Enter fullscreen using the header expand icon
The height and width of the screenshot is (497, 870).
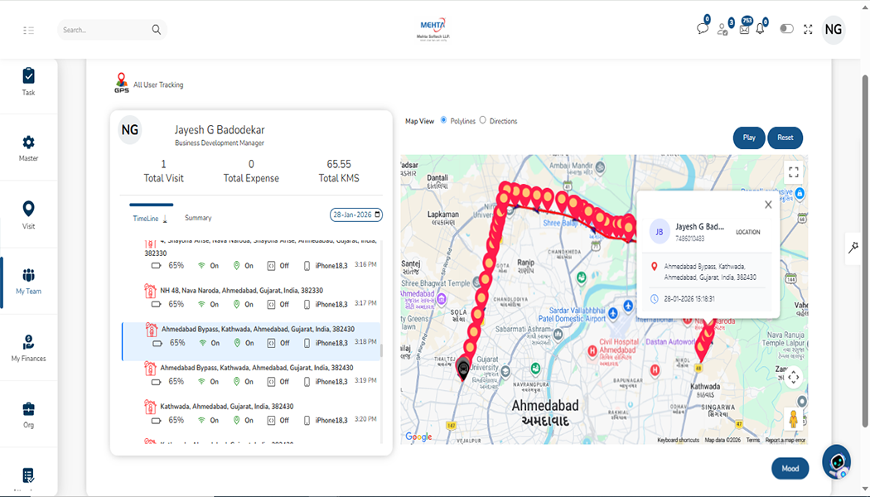pos(808,29)
